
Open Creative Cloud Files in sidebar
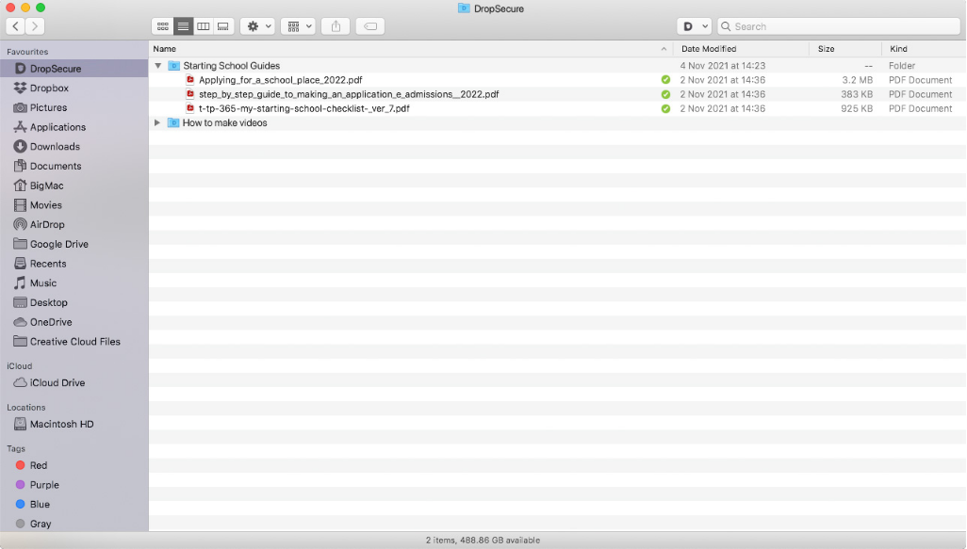pyautogui.click(x=74, y=341)
